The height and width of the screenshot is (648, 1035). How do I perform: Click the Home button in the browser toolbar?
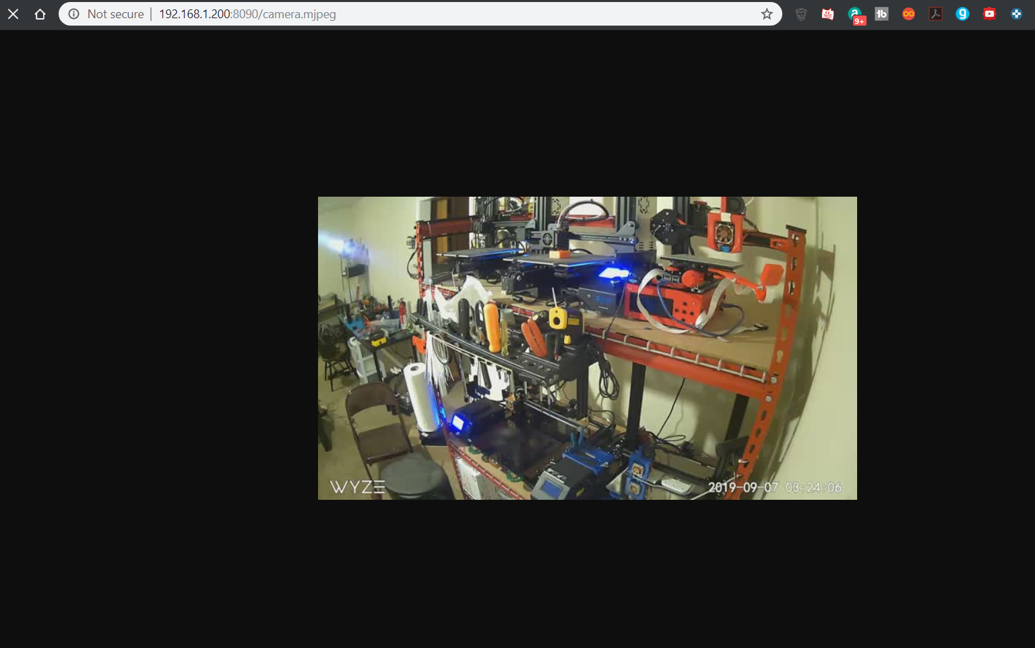tap(40, 13)
